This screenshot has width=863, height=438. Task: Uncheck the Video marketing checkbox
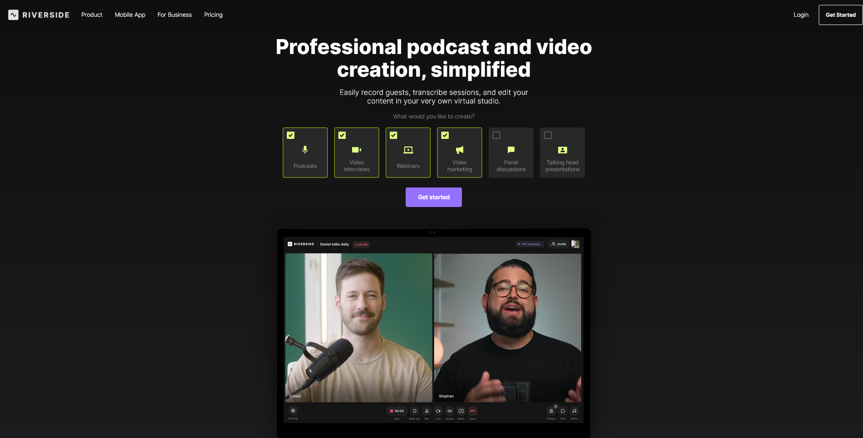coord(445,135)
